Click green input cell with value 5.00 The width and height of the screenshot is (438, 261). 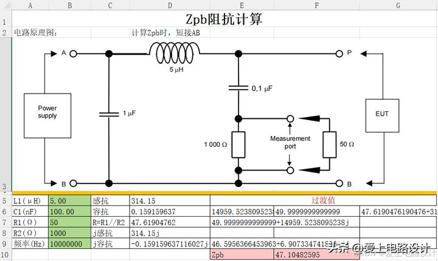tap(69, 201)
